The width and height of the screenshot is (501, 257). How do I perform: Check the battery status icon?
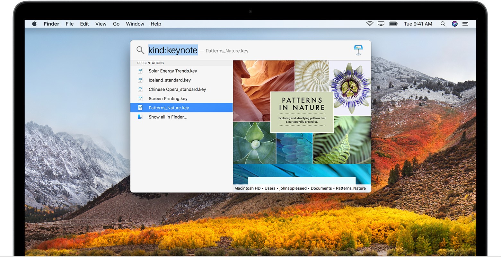(x=393, y=24)
